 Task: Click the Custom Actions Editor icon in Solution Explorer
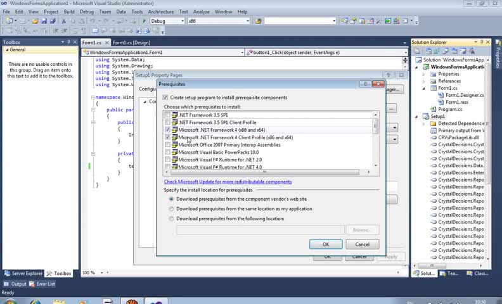coord(463,51)
